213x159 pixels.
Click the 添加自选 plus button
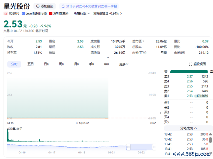point(45,6)
